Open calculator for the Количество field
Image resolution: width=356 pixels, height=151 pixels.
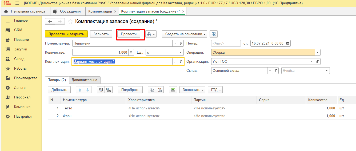click(x=131, y=53)
